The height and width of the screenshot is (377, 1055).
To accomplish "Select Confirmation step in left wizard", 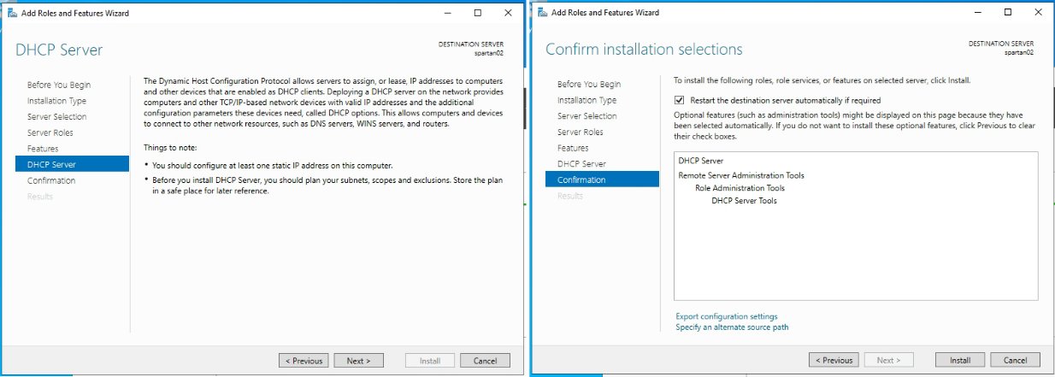I will (x=51, y=180).
